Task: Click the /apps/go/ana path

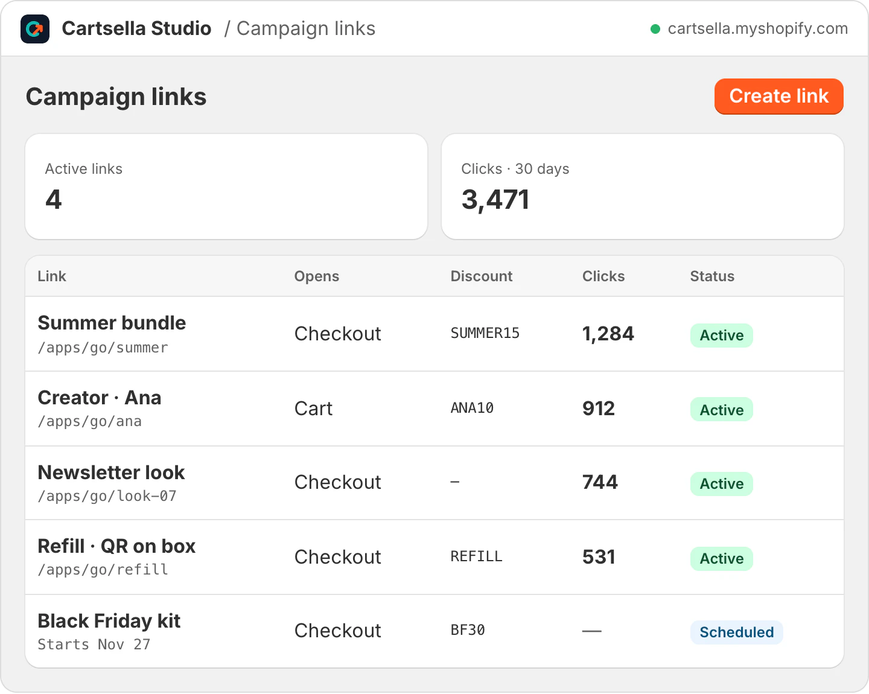Action: [90, 422]
